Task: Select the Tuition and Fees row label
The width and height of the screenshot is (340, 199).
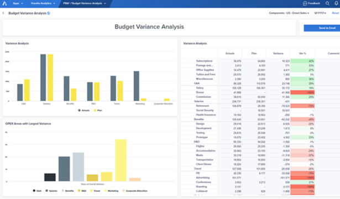Action: click(x=206, y=75)
